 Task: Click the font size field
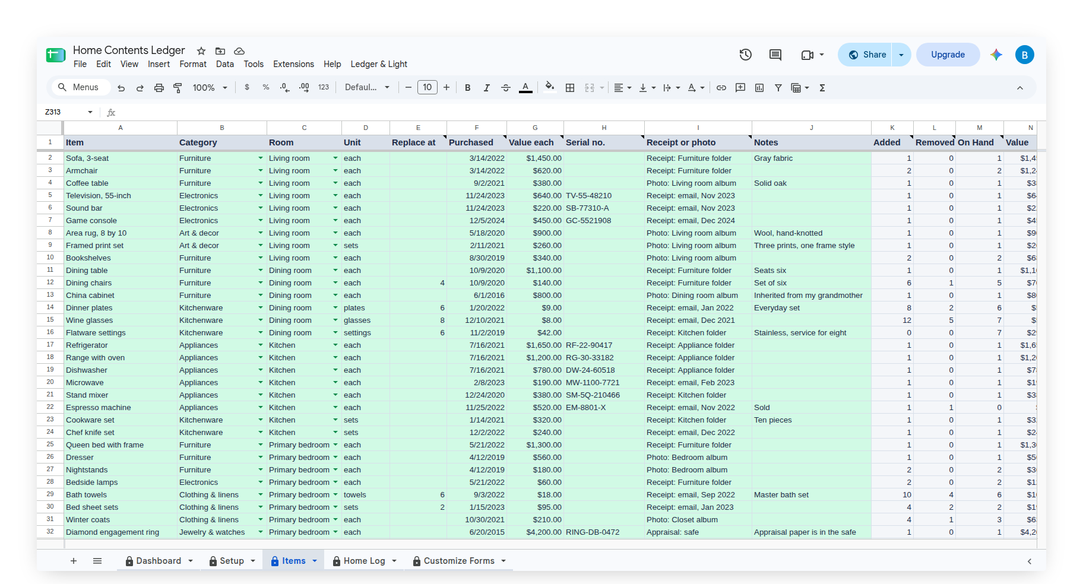[x=427, y=87]
